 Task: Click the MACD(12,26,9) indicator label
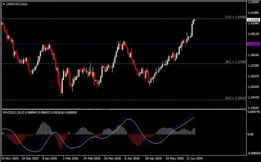(14, 113)
